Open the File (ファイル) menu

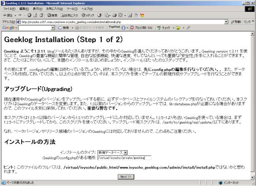pos(9,9)
